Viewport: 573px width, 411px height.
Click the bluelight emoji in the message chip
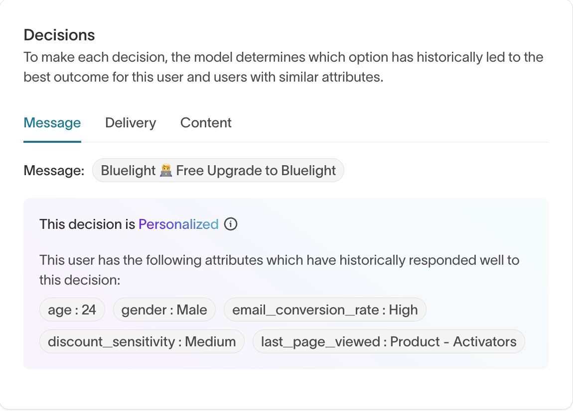point(166,170)
